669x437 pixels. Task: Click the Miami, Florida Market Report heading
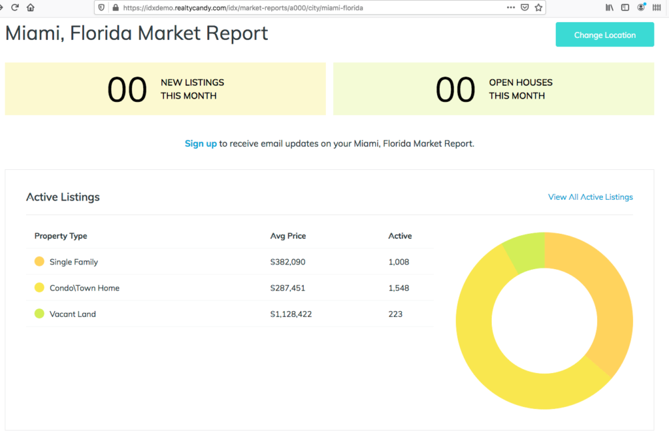[137, 33]
